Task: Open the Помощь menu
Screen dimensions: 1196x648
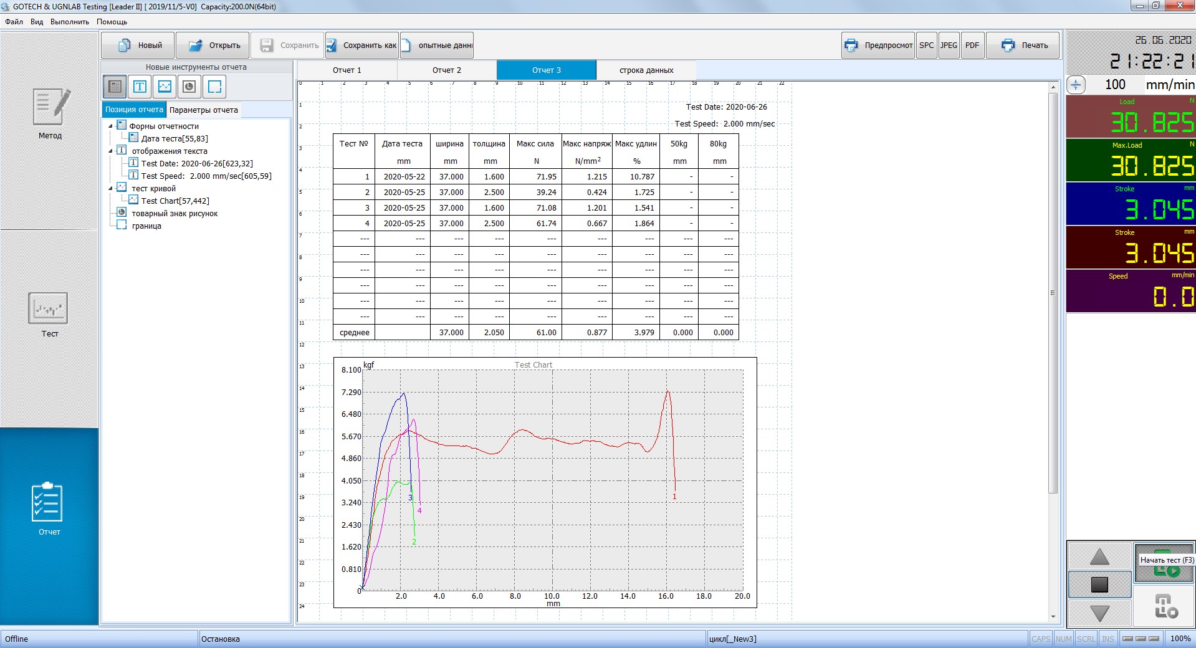Action: [112, 22]
